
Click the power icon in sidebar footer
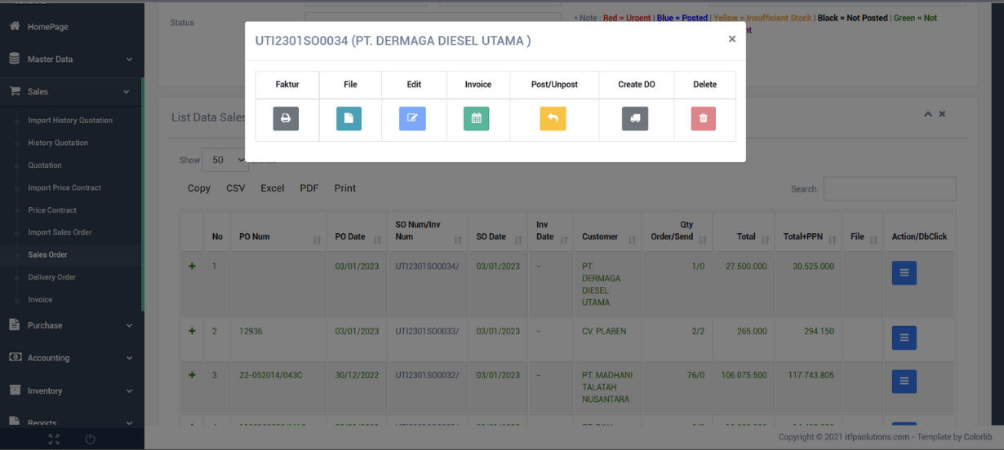pyautogui.click(x=90, y=439)
